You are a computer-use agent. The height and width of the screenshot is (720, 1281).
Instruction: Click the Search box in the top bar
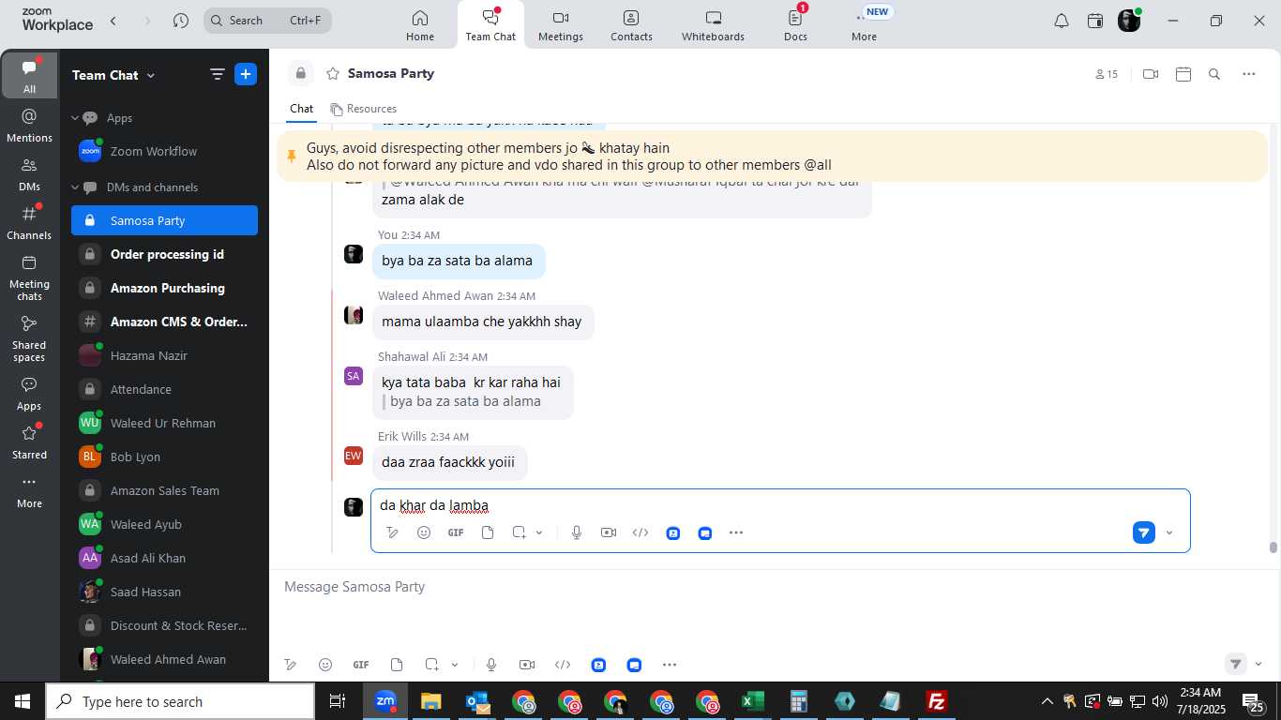point(267,21)
